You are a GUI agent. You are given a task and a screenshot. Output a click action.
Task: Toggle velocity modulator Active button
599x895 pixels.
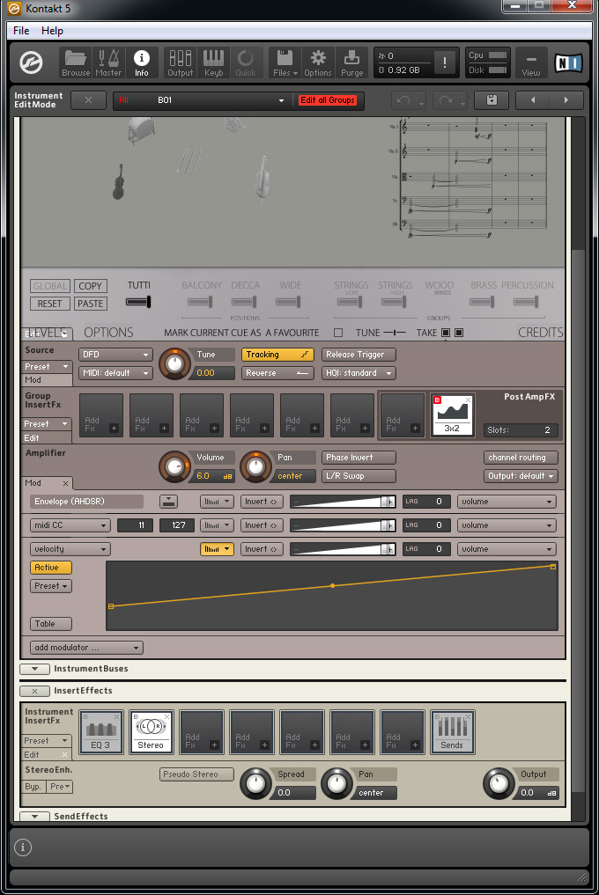50,568
